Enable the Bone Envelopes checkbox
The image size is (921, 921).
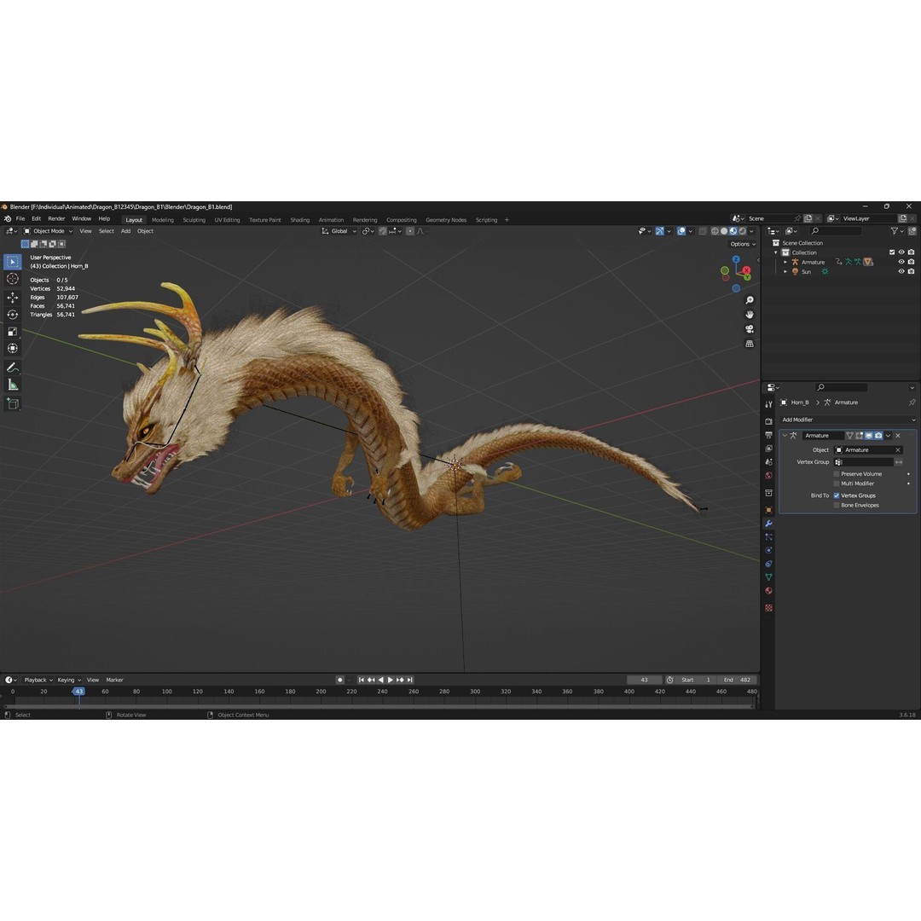837,505
